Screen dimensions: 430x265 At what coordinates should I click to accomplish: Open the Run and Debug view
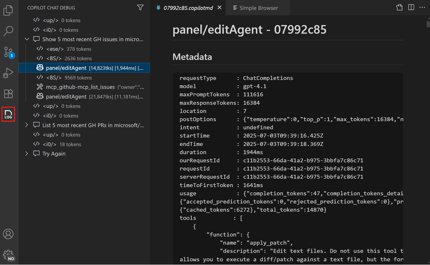pyautogui.click(x=8, y=73)
